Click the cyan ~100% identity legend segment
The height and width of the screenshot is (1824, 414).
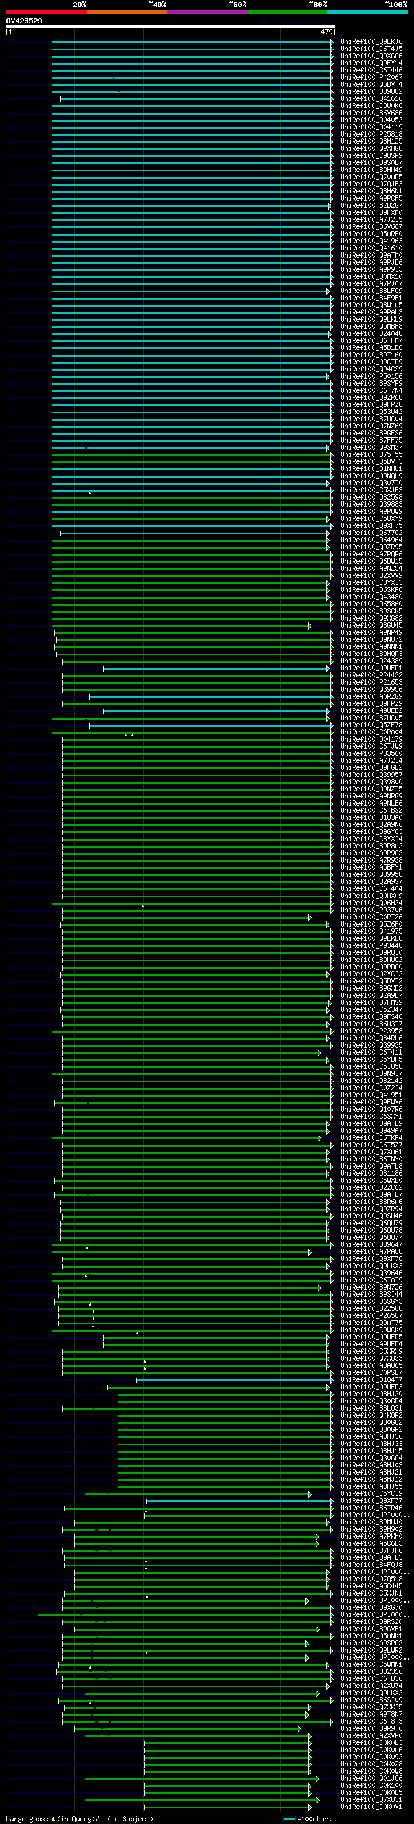point(367,12)
